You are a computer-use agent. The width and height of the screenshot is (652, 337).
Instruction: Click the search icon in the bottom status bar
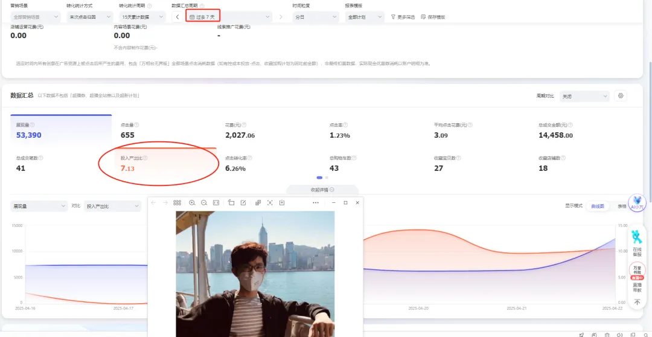(x=646, y=335)
